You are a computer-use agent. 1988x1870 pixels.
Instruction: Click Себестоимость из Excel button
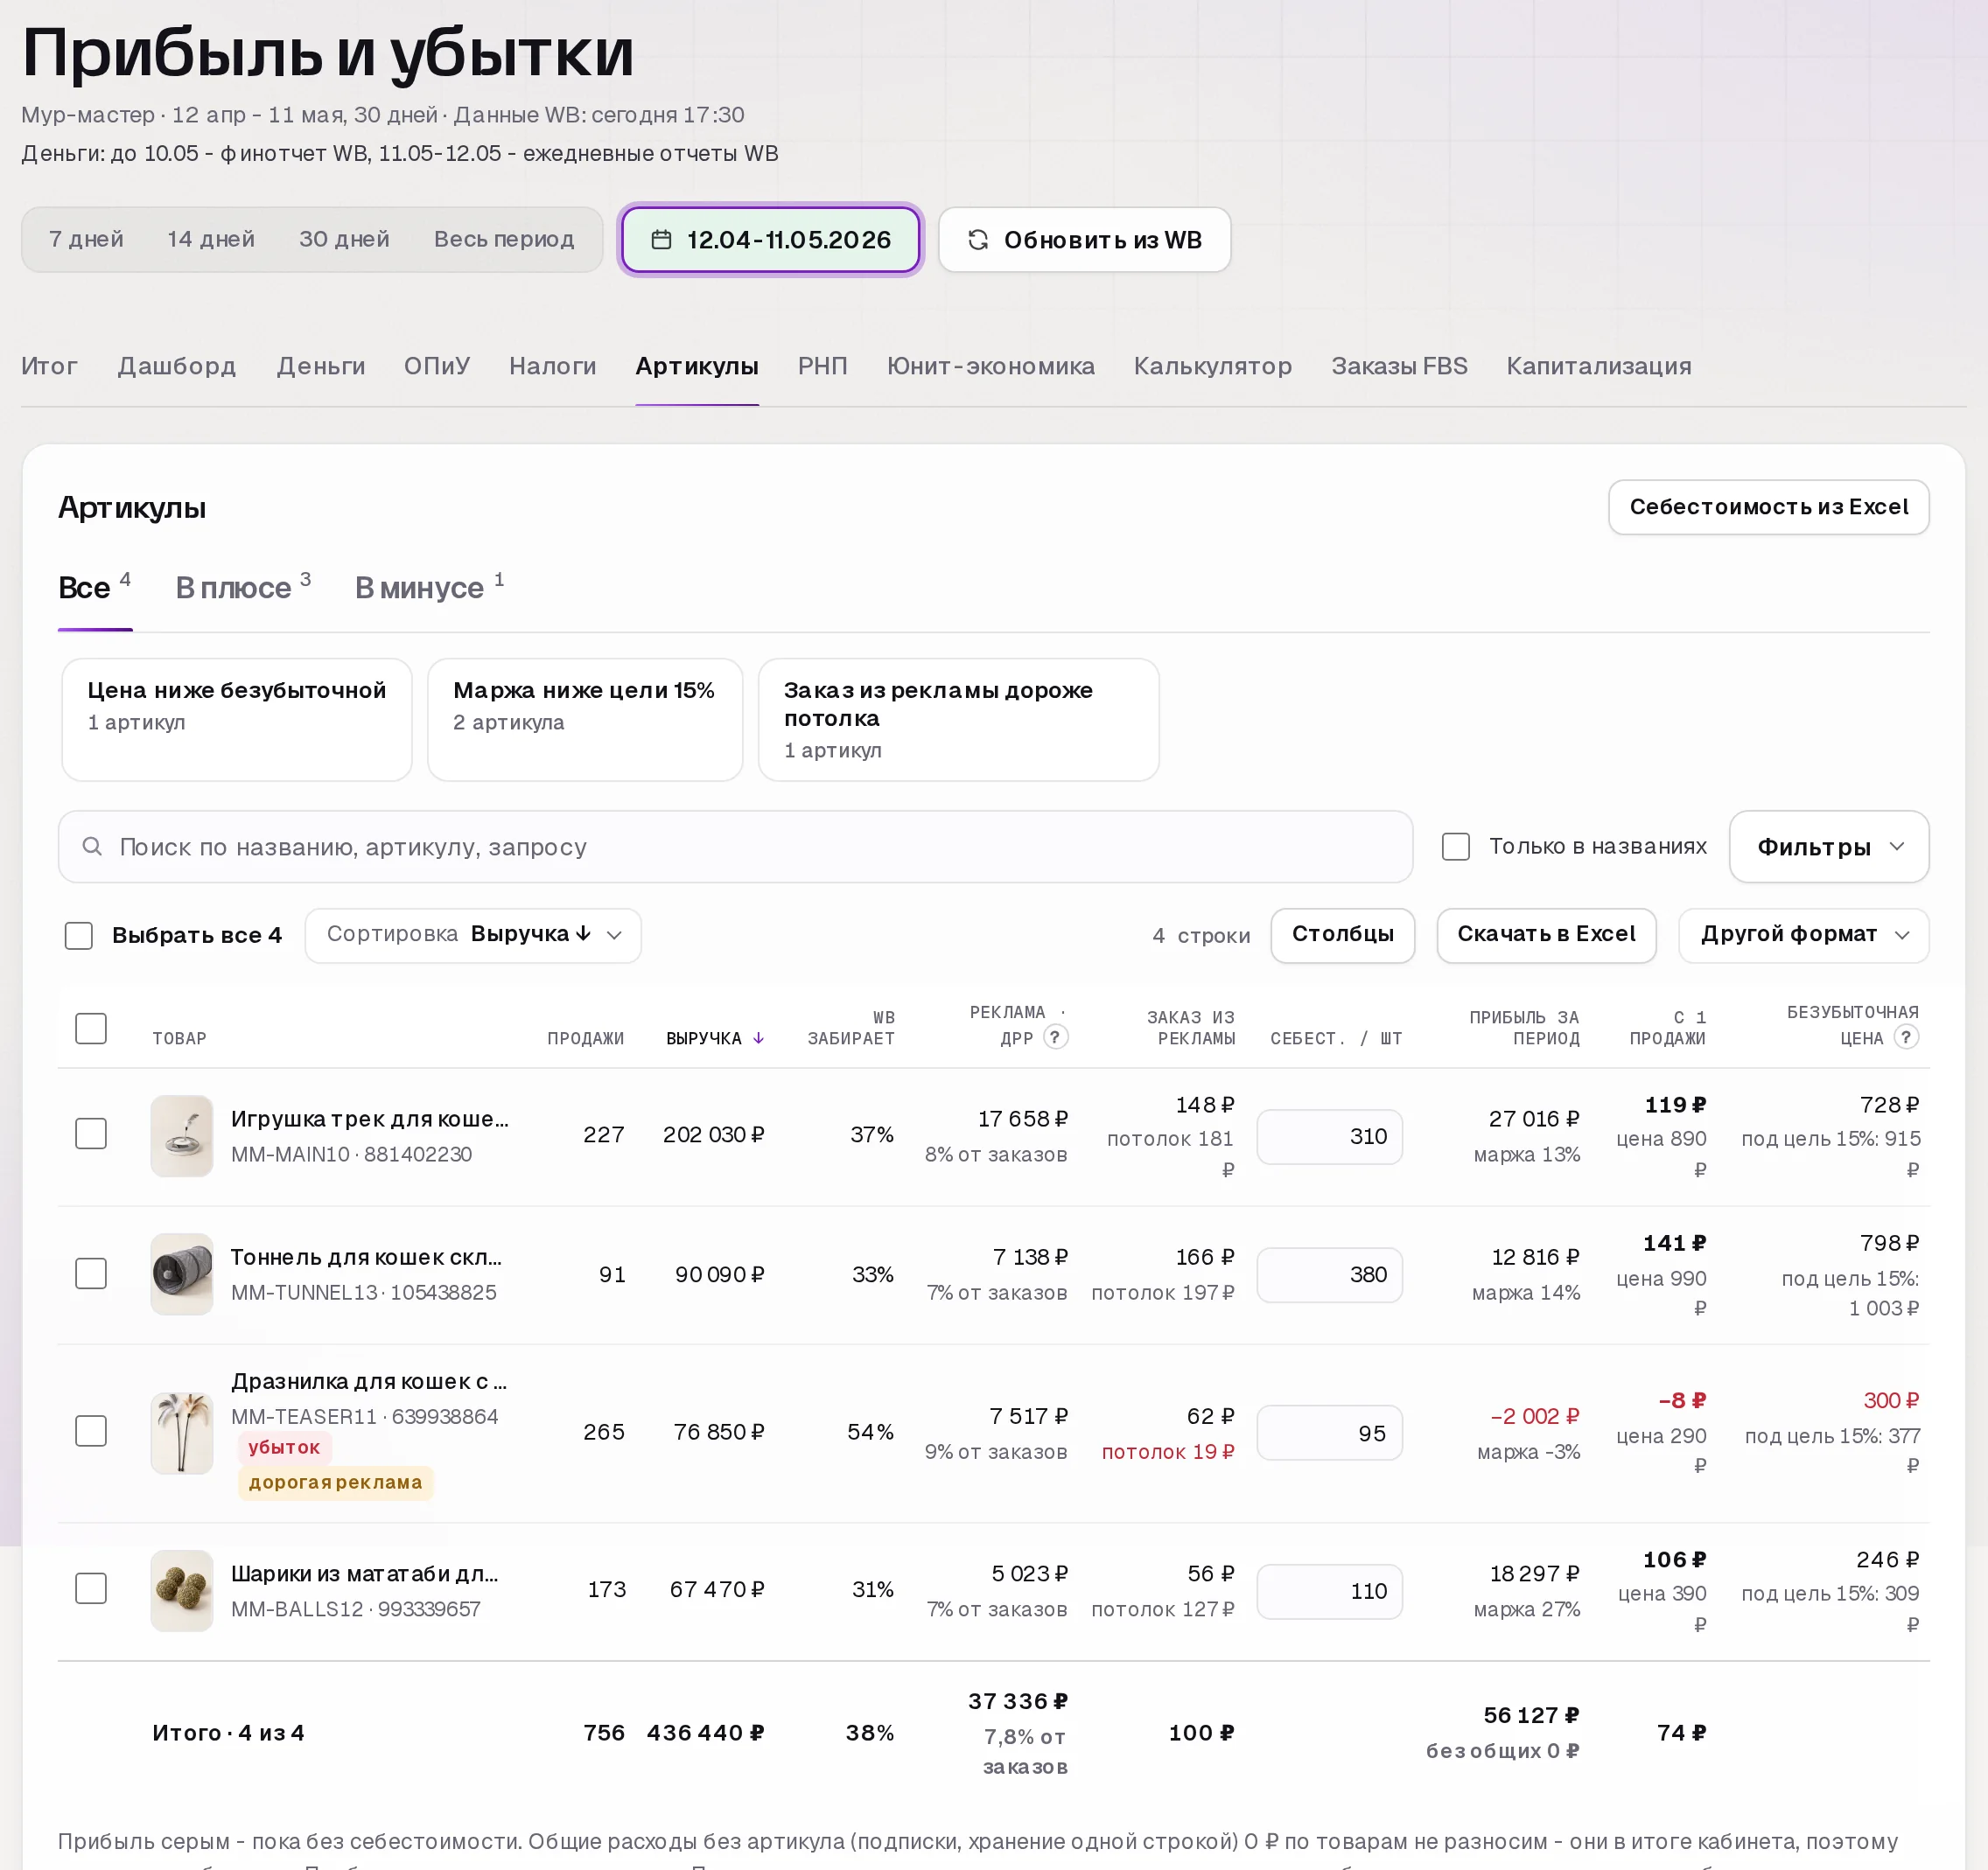tap(1768, 506)
